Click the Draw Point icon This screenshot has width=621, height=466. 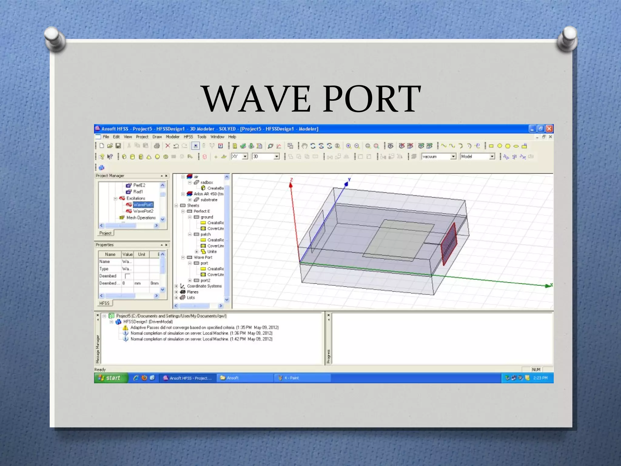tap(216, 157)
